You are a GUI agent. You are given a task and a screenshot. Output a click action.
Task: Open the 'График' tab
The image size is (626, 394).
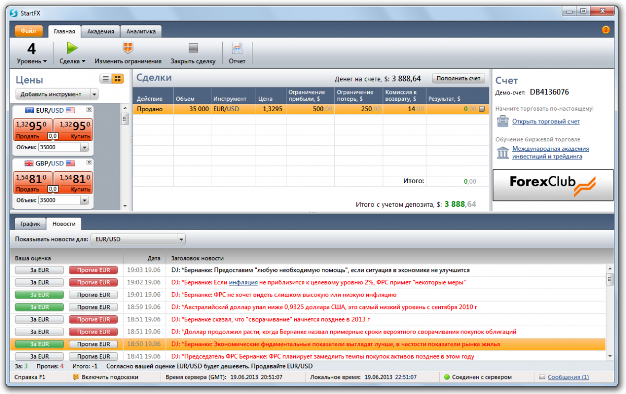click(30, 224)
